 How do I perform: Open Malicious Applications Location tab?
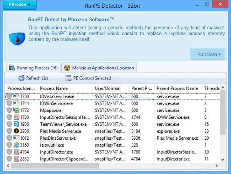[99, 68]
